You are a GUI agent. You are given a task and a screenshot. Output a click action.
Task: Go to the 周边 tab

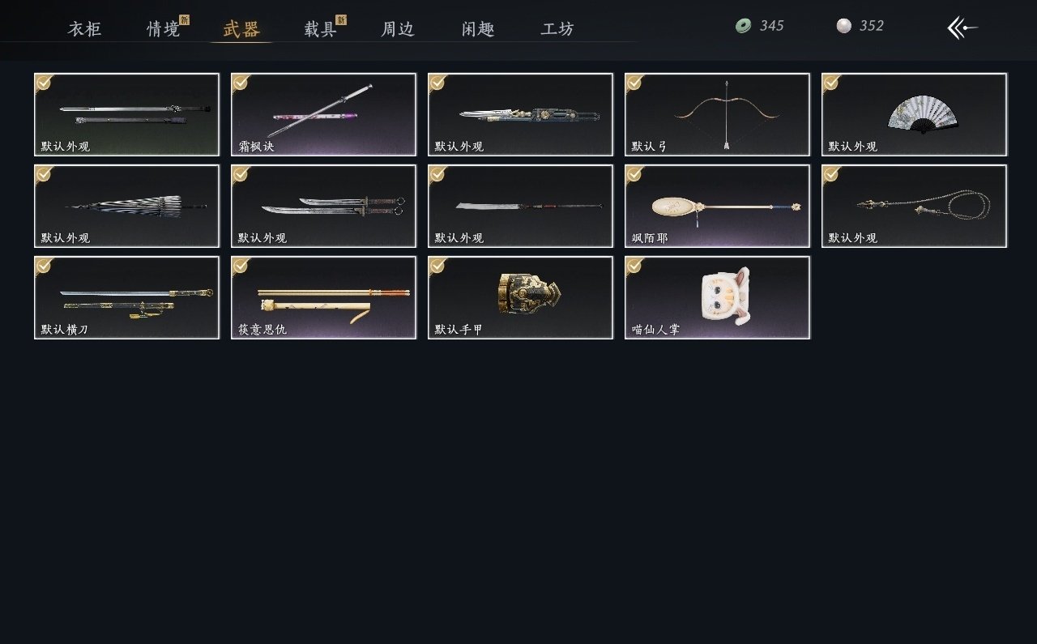pyautogui.click(x=398, y=29)
